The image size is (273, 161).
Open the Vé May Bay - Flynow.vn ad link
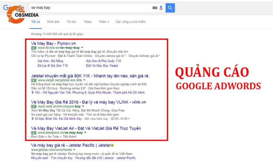(x=53, y=43)
